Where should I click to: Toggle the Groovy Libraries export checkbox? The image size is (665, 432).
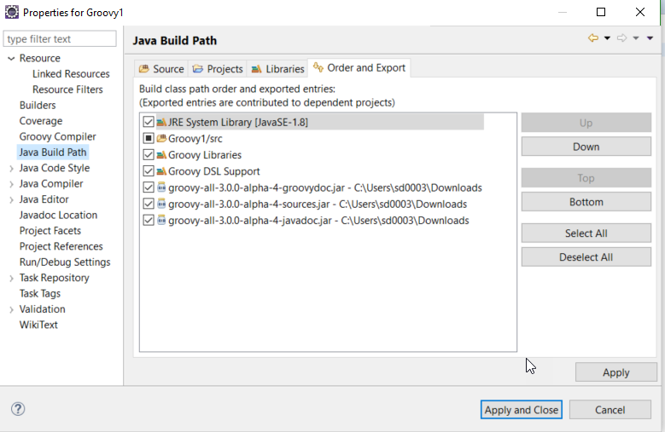pos(149,155)
